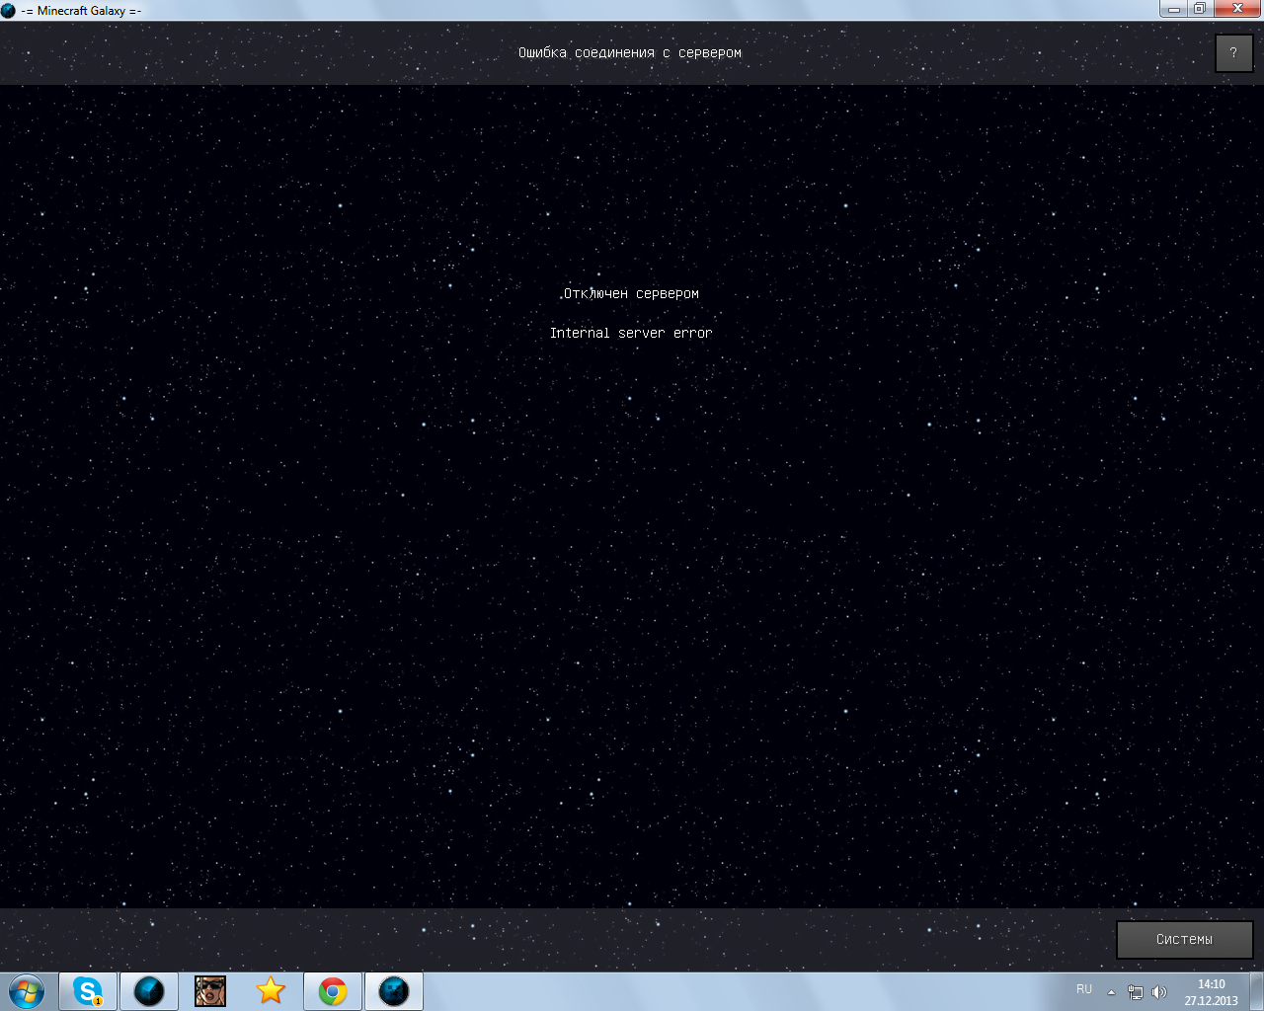Open the yellow star icon in taskbar

[271, 991]
